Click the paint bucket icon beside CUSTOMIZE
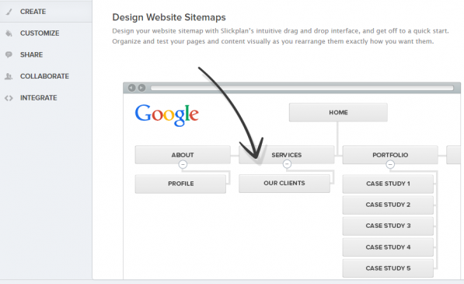Viewport: 464px width, 284px height. [x=9, y=33]
